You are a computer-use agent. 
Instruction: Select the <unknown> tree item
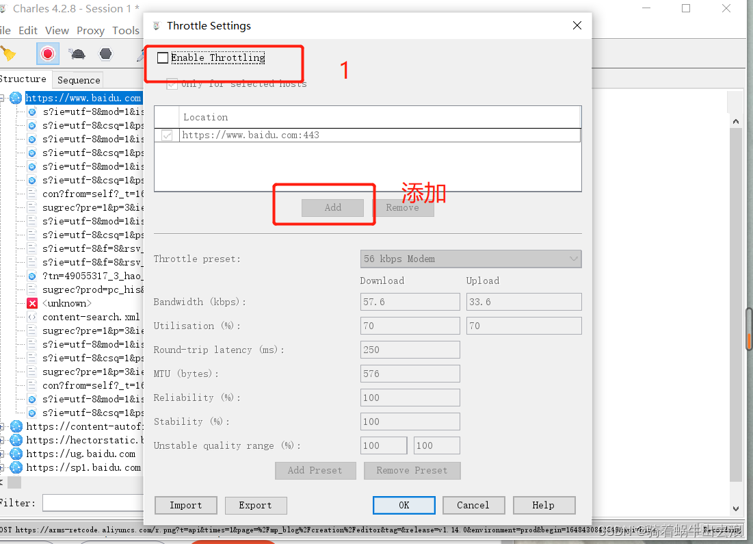67,303
